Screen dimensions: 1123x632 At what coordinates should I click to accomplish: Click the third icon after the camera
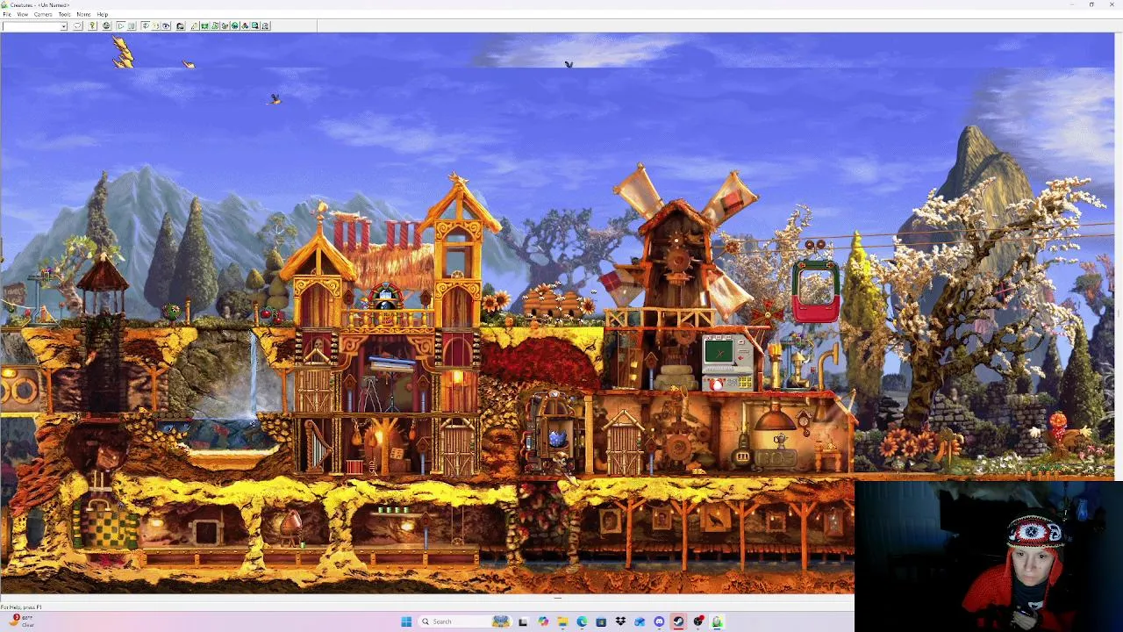(215, 26)
